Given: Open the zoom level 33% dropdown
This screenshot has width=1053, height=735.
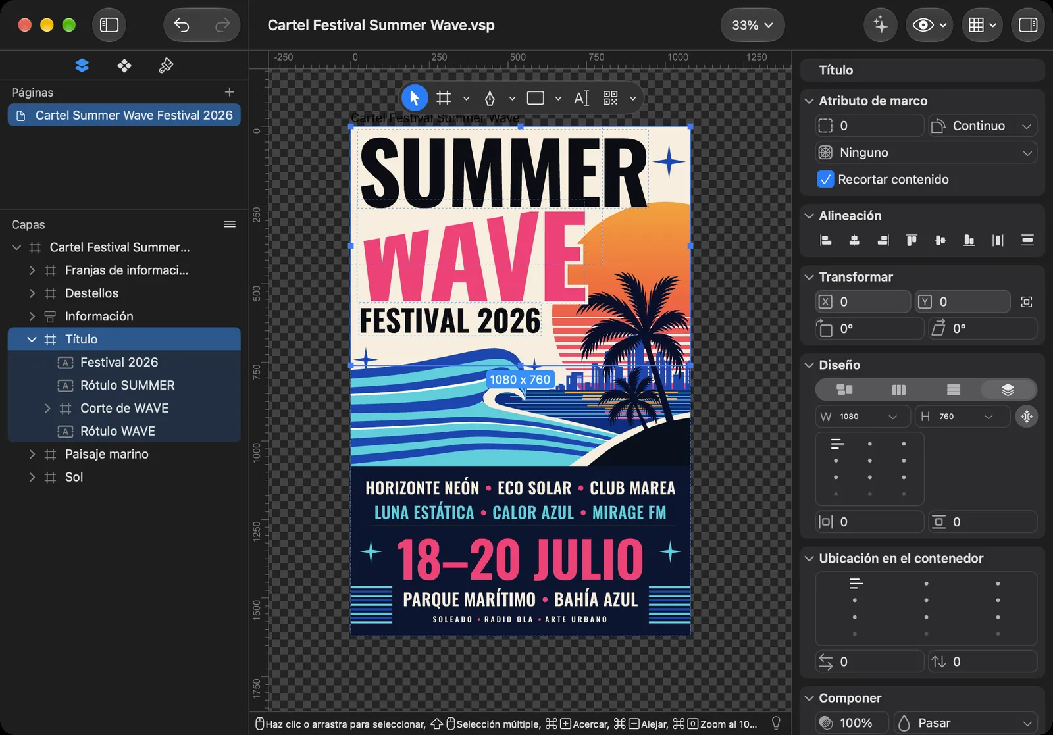Looking at the screenshot, I should (x=752, y=25).
